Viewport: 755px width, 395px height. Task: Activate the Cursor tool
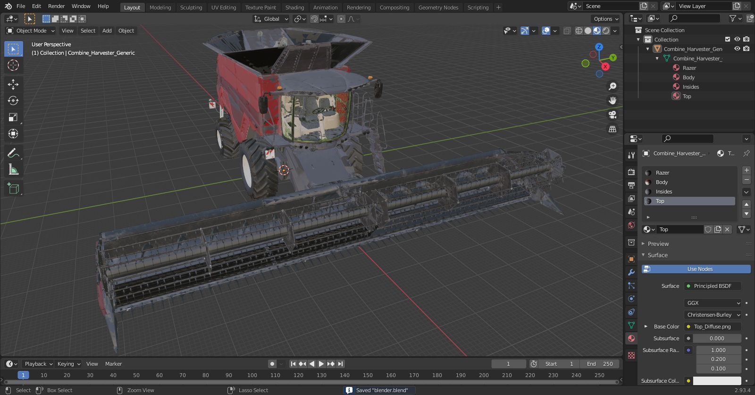(x=13, y=65)
